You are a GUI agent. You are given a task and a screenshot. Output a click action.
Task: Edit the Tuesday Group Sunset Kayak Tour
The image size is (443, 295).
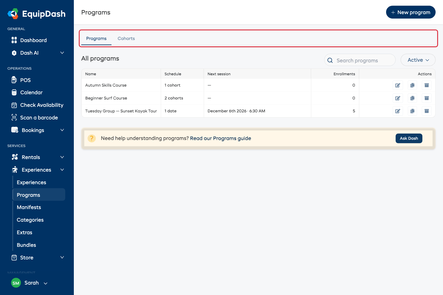(x=398, y=111)
